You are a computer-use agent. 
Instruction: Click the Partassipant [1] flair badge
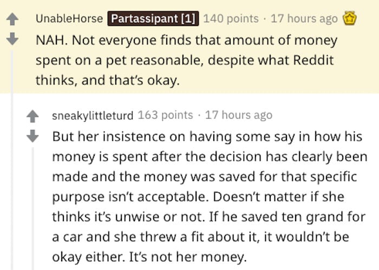[x=154, y=18]
